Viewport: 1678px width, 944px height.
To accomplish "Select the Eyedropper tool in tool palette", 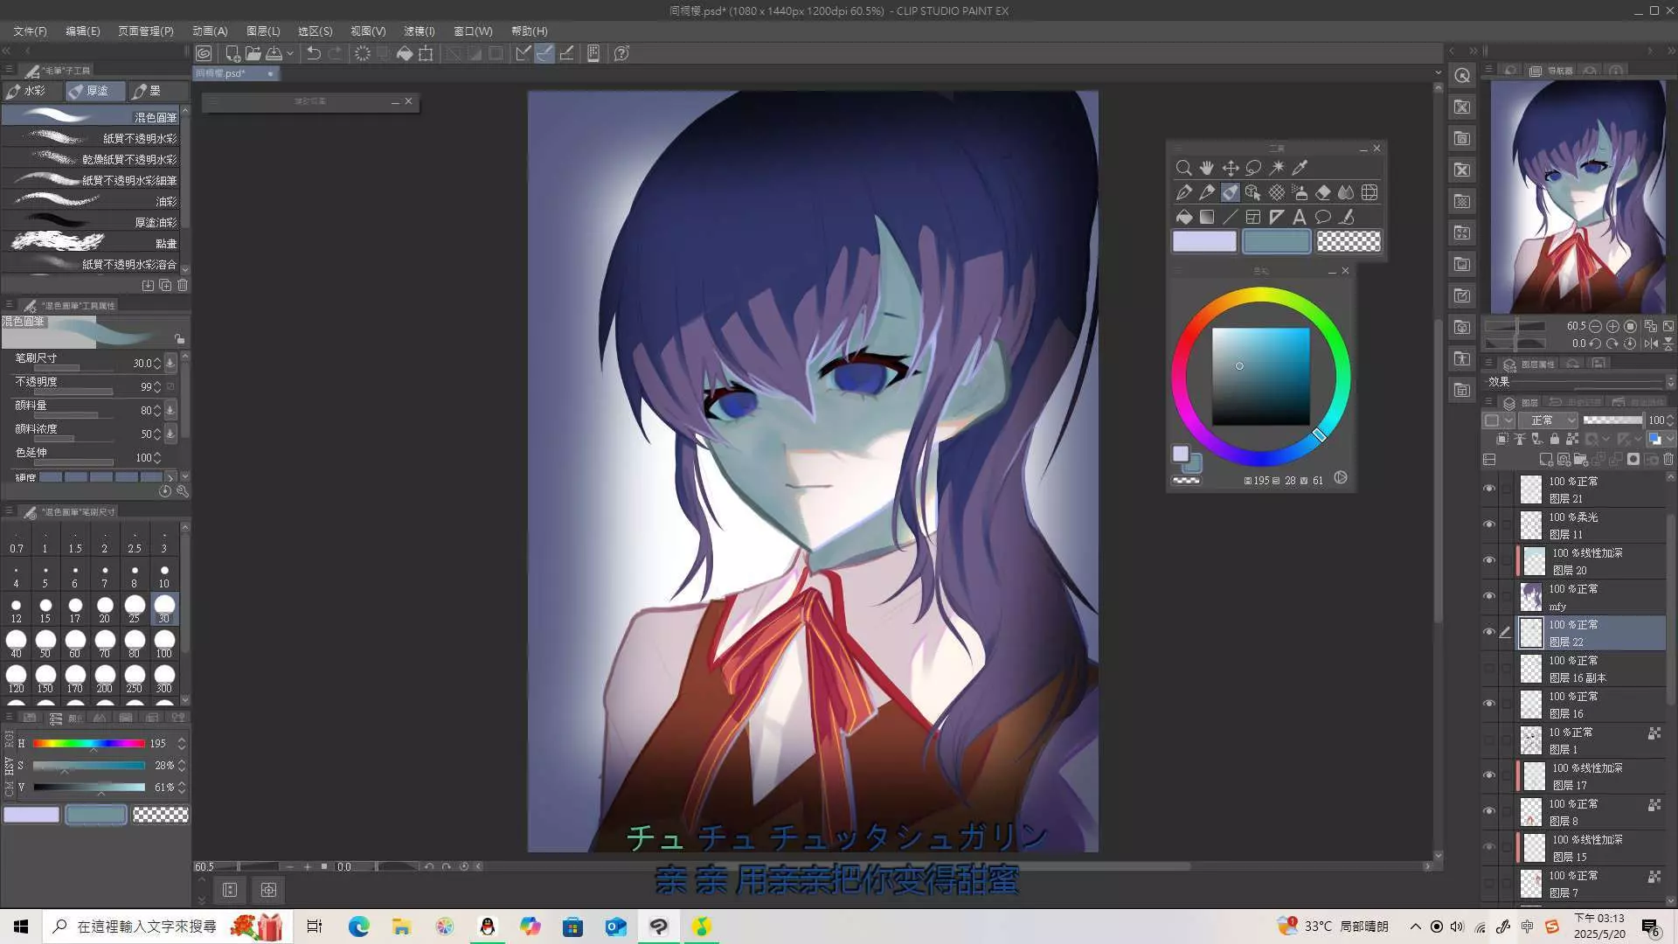I will [x=1300, y=167].
